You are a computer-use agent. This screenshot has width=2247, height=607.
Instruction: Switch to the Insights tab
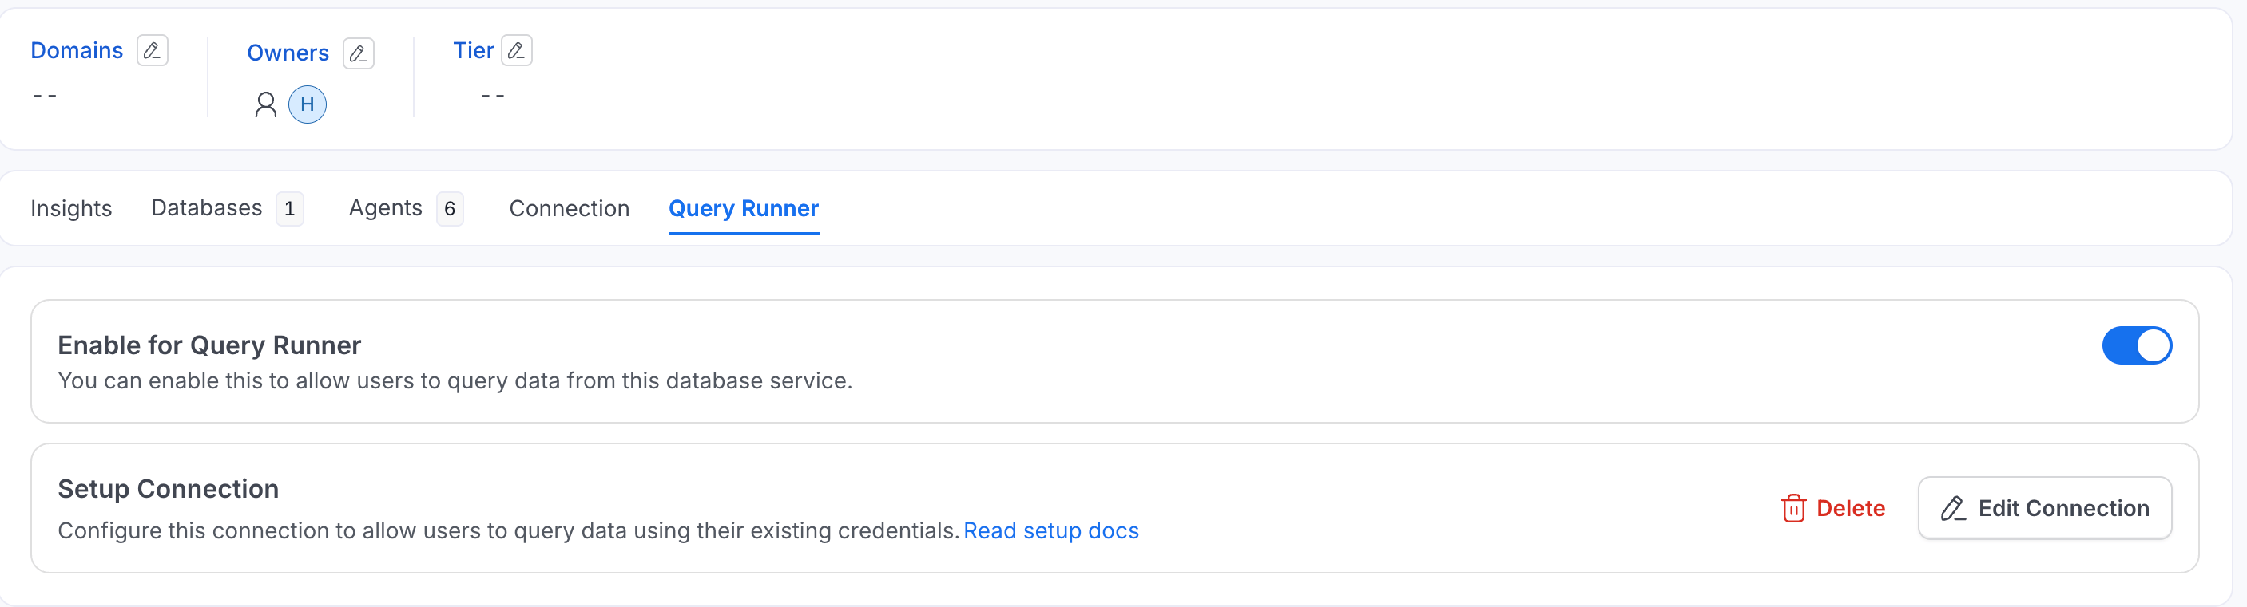point(72,208)
